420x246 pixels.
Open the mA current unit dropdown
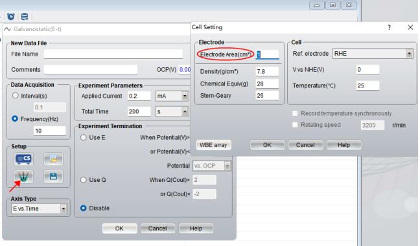point(185,96)
